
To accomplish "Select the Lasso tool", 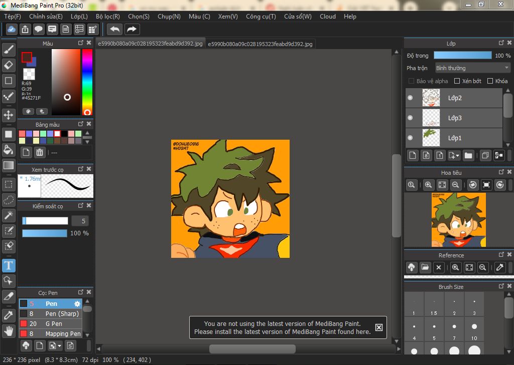I will click(x=9, y=200).
